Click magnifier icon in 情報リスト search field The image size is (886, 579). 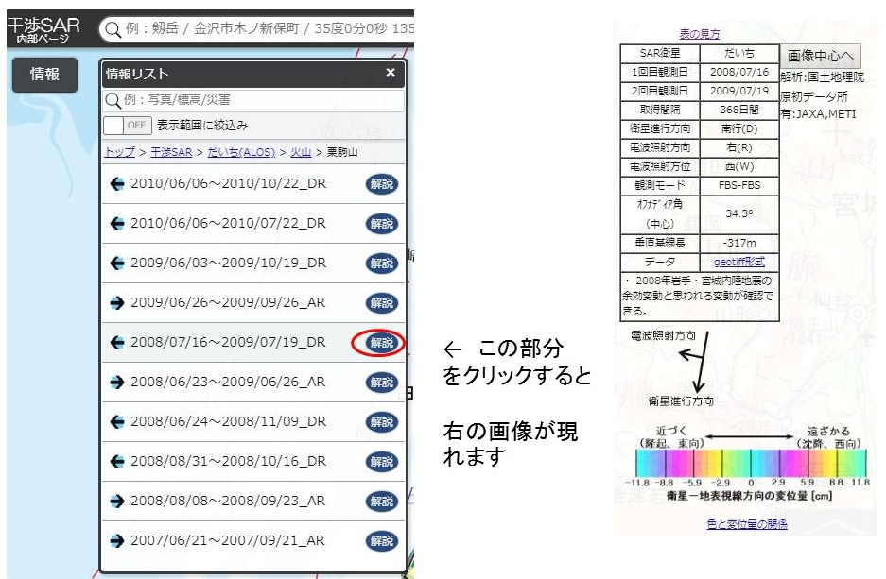113,100
